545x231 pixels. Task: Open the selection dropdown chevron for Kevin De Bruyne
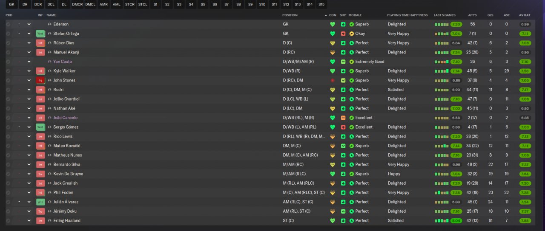coord(29,174)
